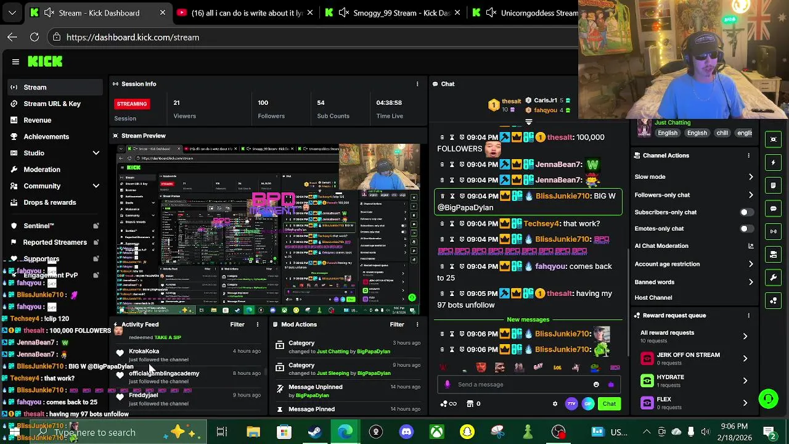Open AI Chat Moderation external link icon
The image size is (789, 444).
(751, 246)
